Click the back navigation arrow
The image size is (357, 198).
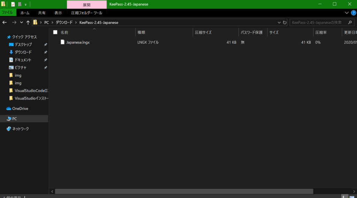(x=5, y=22)
